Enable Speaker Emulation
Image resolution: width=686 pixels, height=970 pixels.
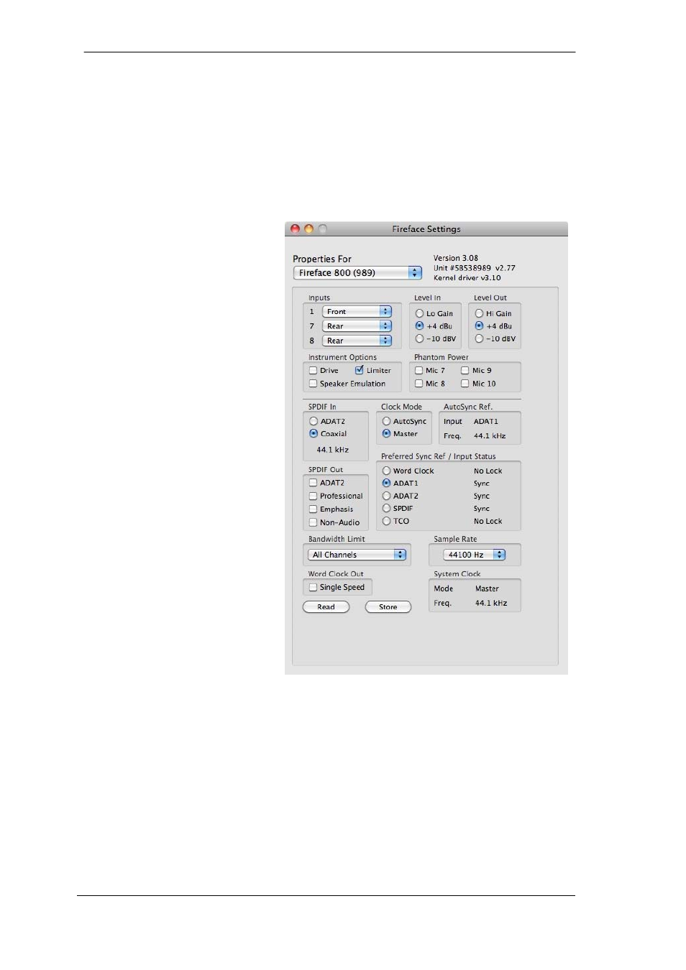[313, 384]
